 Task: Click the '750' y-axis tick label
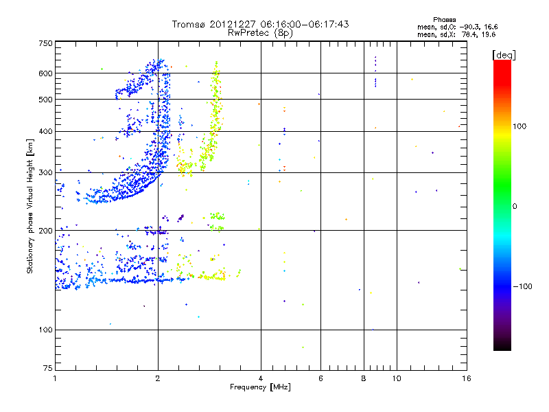click(46, 43)
